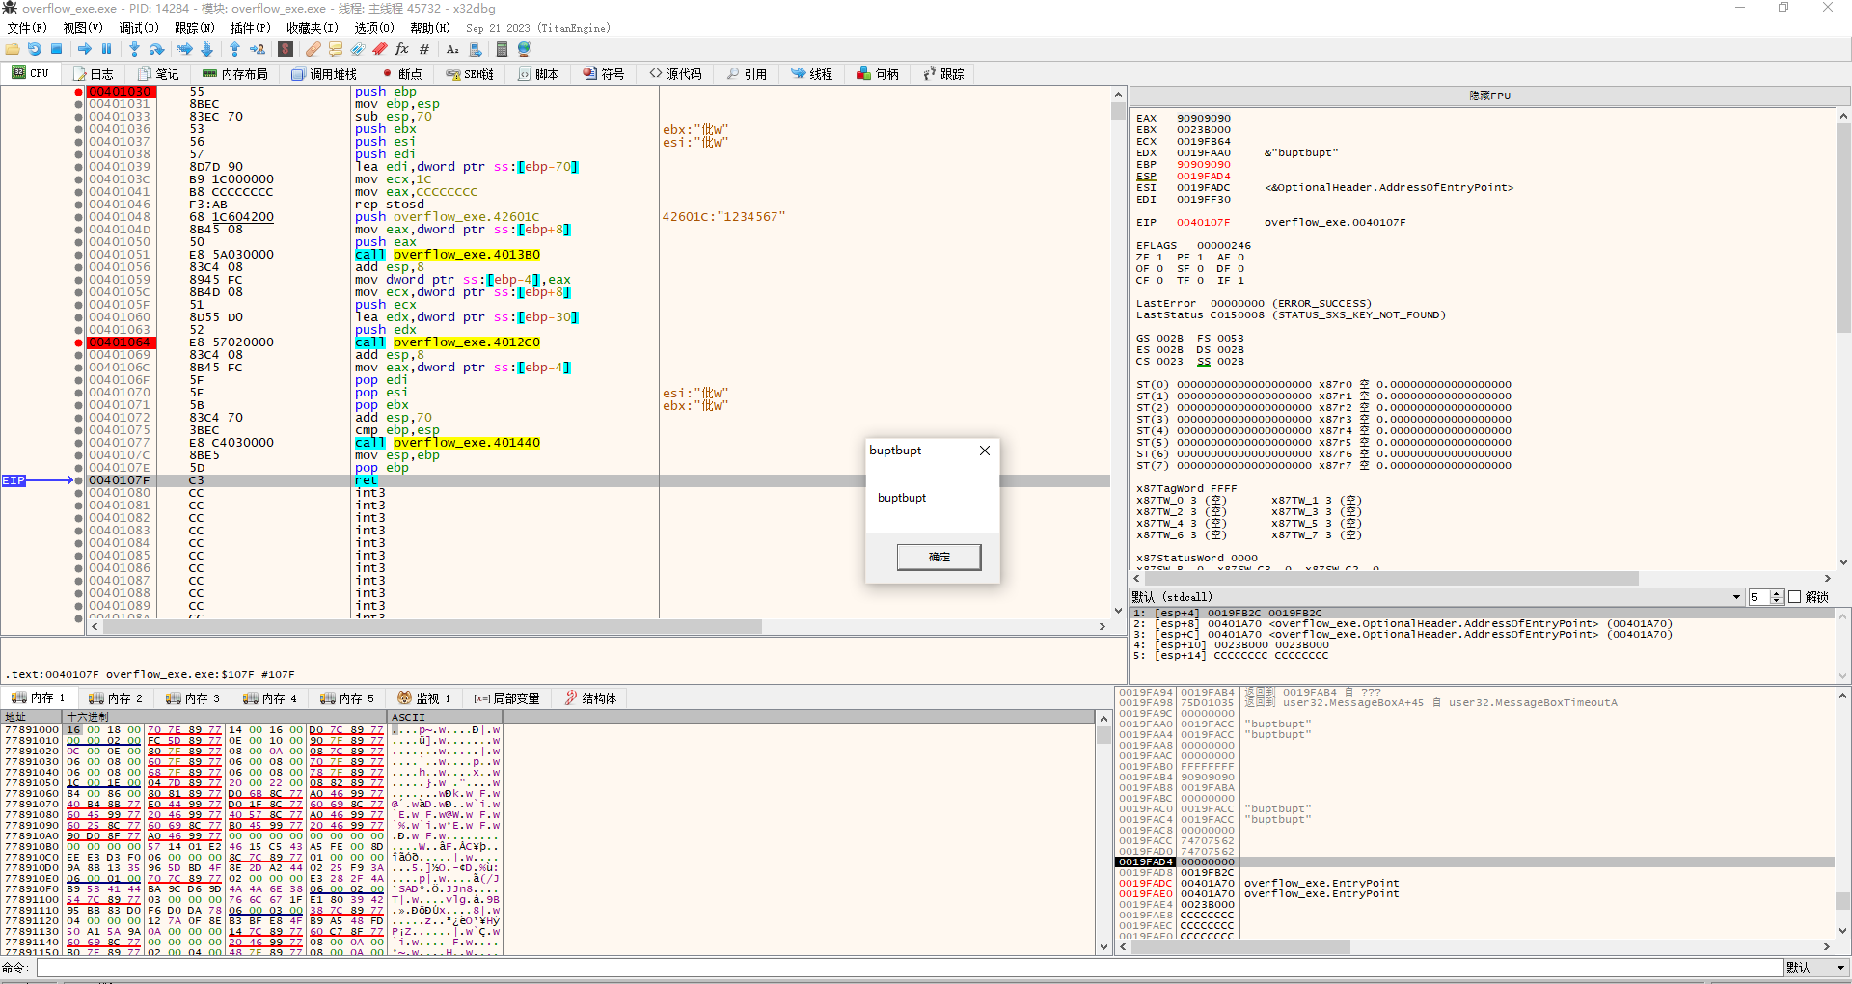Toggle breakpoint bullet at address 00401069
The height and width of the screenshot is (984, 1852).
pyautogui.click(x=78, y=355)
